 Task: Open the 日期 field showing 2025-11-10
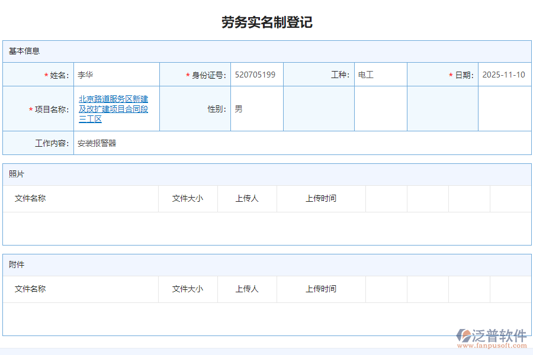(505, 74)
